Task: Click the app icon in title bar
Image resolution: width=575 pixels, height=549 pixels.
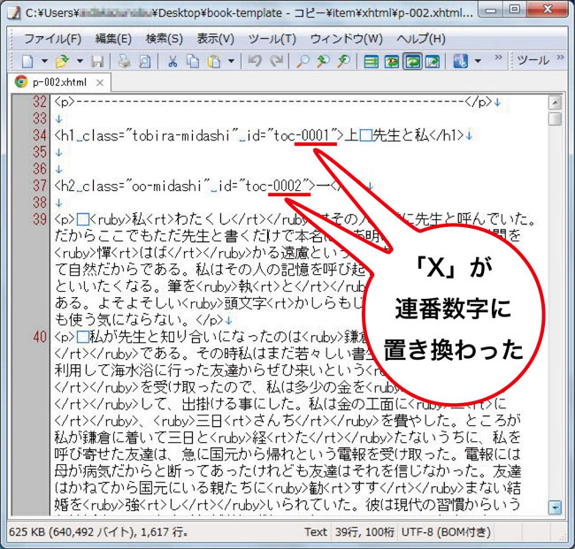Action: coord(14,13)
